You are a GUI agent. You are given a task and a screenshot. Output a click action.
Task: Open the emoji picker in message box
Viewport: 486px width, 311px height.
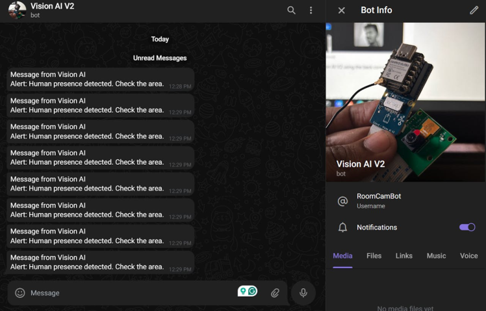(20, 293)
